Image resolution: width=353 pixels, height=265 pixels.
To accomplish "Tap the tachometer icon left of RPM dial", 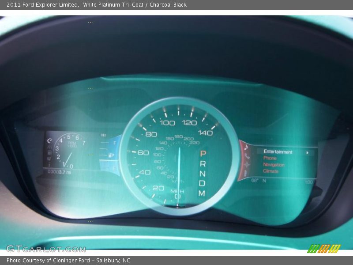I will click(49, 141).
